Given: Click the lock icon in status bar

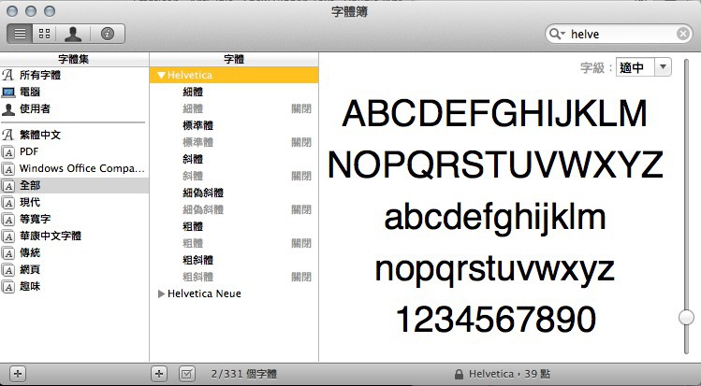Looking at the screenshot, I should pyautogui.click(x=459, y=374).
